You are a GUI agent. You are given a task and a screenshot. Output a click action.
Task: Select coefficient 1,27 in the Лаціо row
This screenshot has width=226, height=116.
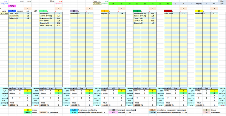click(x=58, y=25)
